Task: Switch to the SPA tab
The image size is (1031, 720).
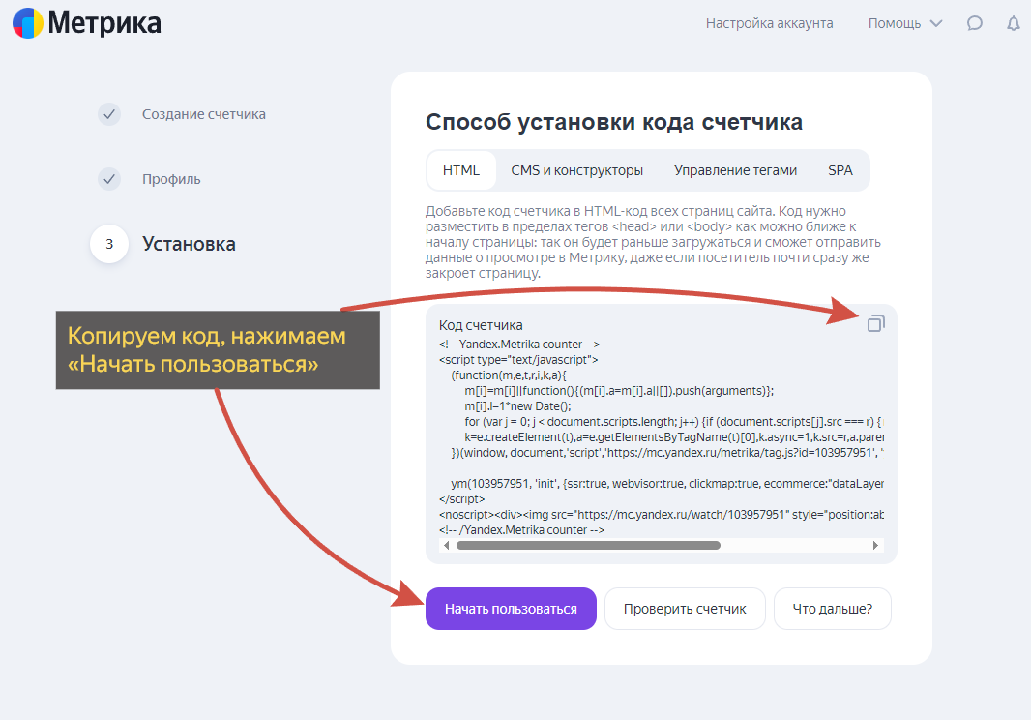Action: click(x=840, y=170)
